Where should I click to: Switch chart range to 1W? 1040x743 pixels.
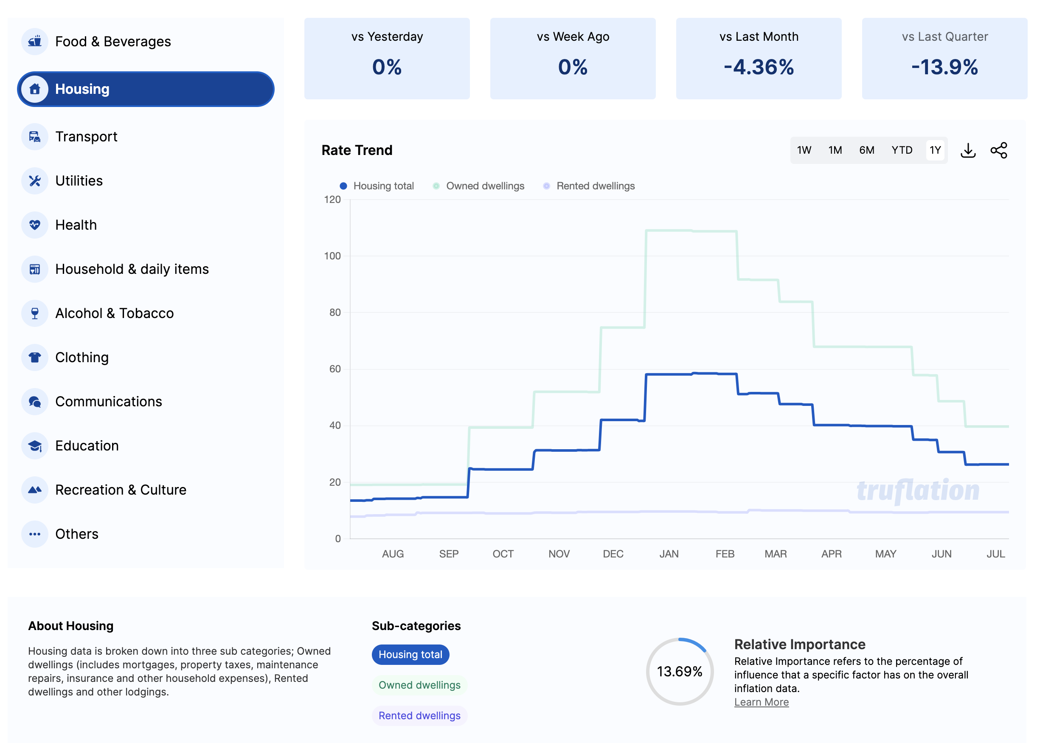pos(804,150)
